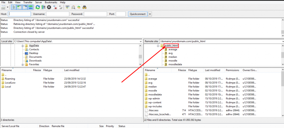
Task: Click the binoculars file search icon
Action: tap(85, 7)
